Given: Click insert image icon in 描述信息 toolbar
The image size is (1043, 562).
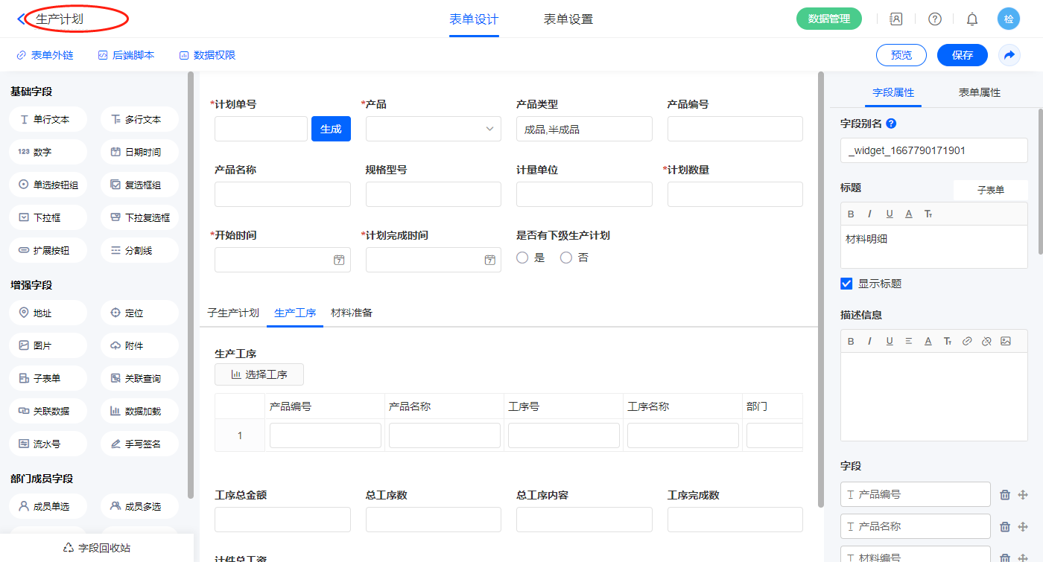Looking at the screenshot, I should pos(1006,342).
